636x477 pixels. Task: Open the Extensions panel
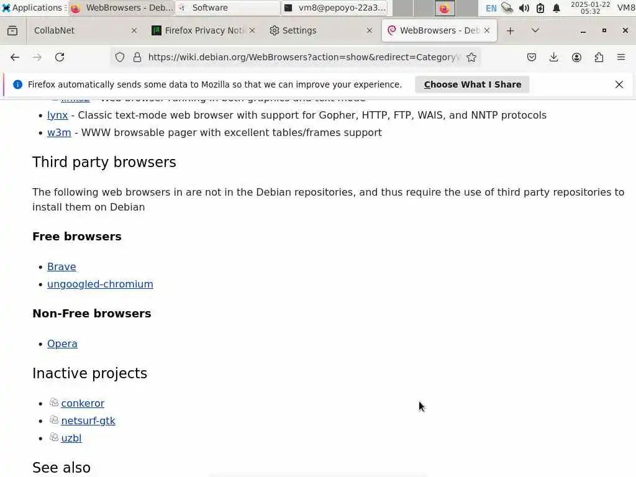click(x=599, y=57)
